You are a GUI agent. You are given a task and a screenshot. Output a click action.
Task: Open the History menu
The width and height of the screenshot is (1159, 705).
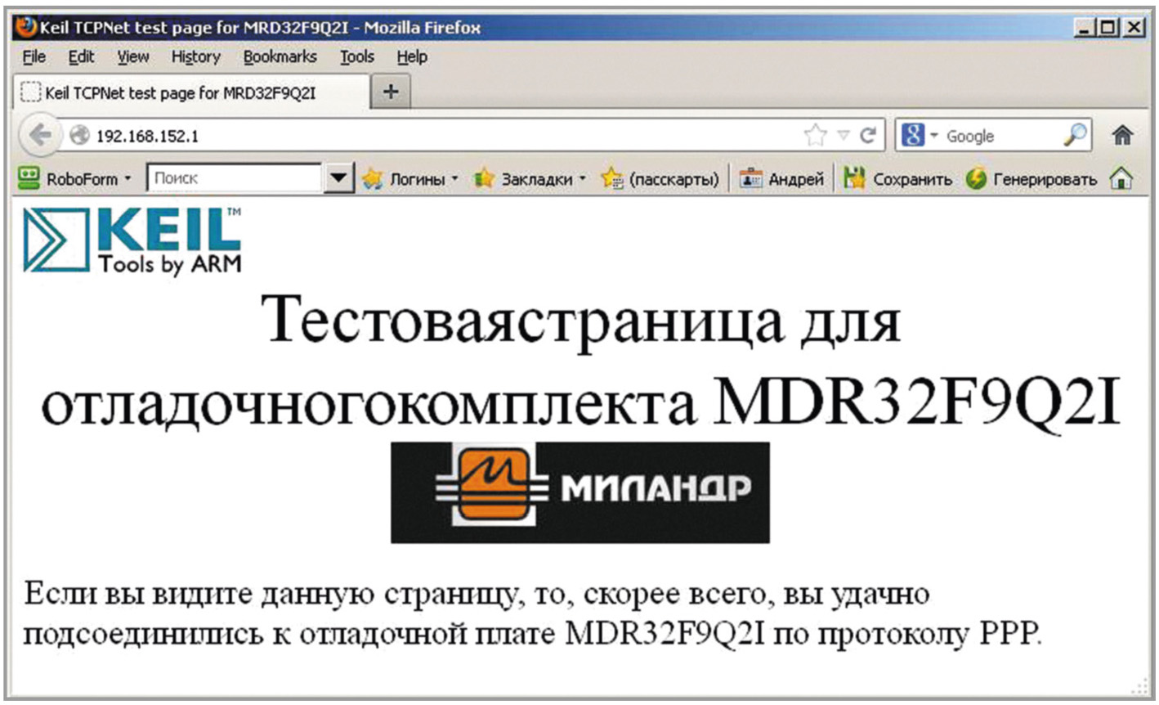tap(195, 56)
